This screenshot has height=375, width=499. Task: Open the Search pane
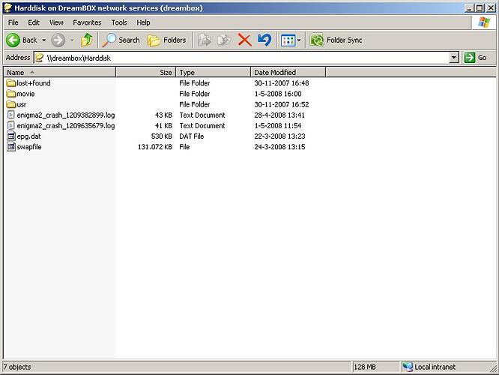[x=121, y=40]
